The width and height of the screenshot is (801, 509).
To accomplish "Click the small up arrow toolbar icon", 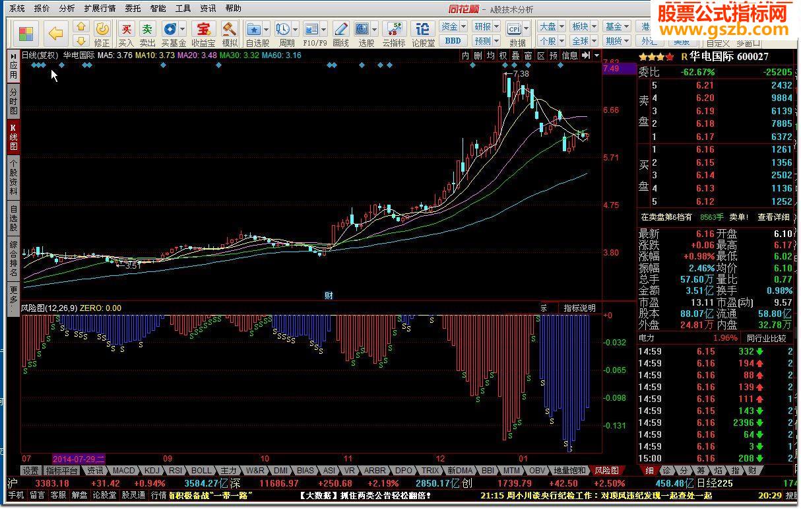I will click(x=81, y=27).
